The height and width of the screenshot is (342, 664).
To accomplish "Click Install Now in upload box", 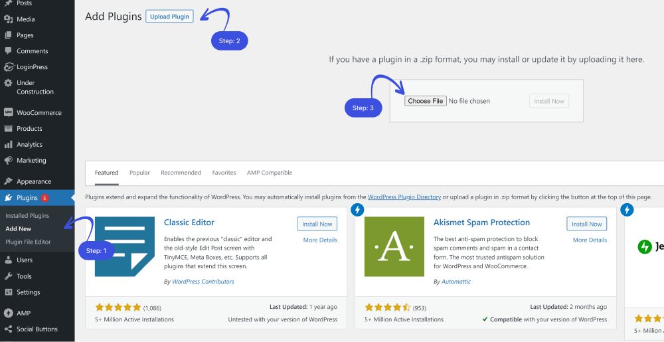I will [549, 101].
